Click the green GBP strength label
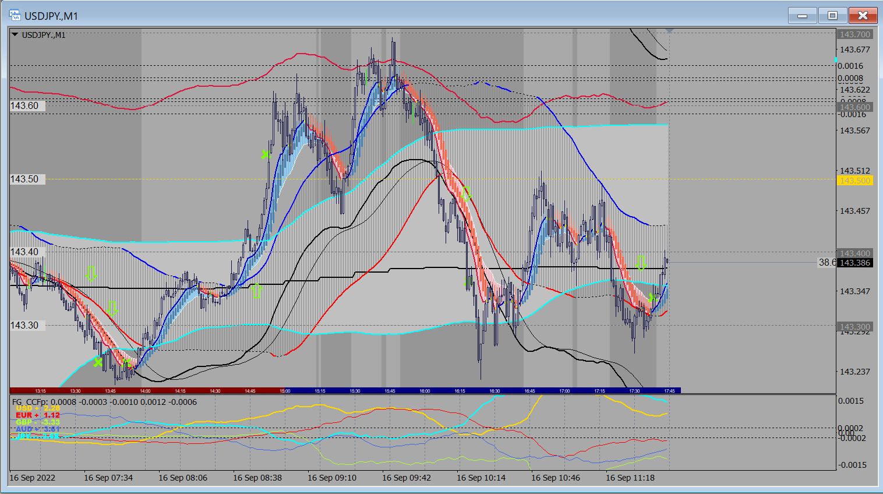The width and height of the screenshot is (883, 494). (x=37, y=422)
